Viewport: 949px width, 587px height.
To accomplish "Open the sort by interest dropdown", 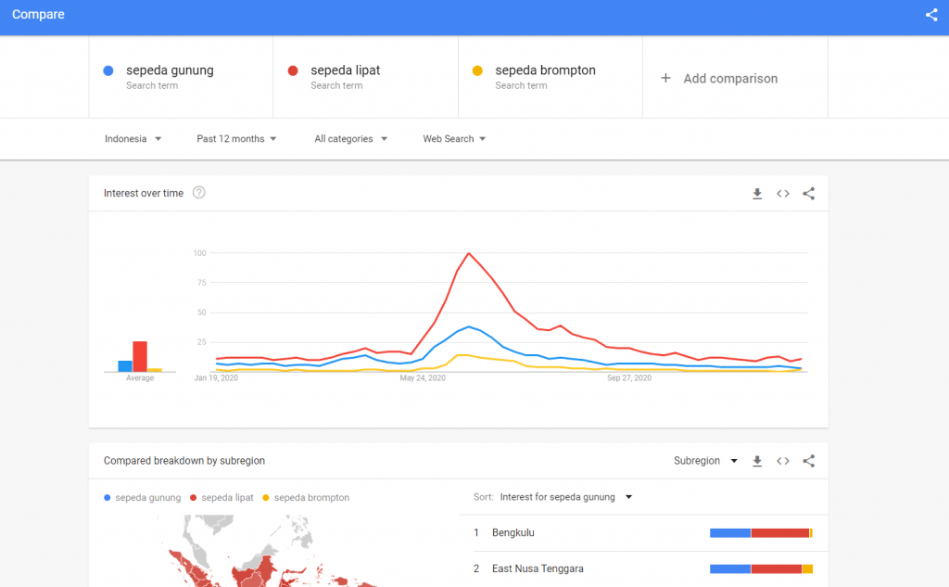I will pos(565,497).
